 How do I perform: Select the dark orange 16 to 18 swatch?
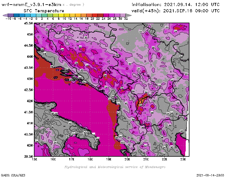point(84,15)
